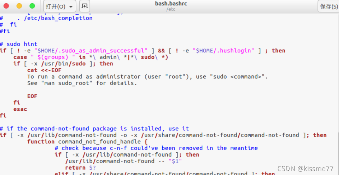Click the 'esac' keyword line
This screenshot has height=175, width=339.
pos(20,109)
